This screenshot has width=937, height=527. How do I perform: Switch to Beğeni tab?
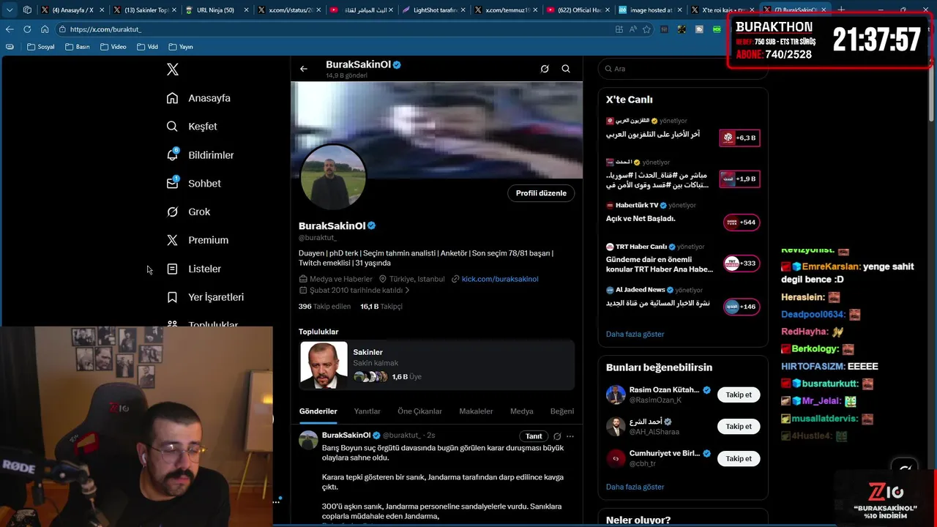[x=562, y=411]
